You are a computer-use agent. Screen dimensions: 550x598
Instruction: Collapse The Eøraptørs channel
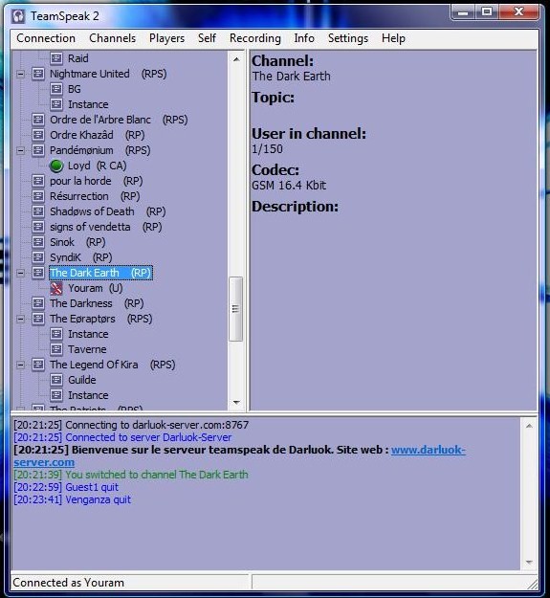pyautogui.click(x=21, y=319)
